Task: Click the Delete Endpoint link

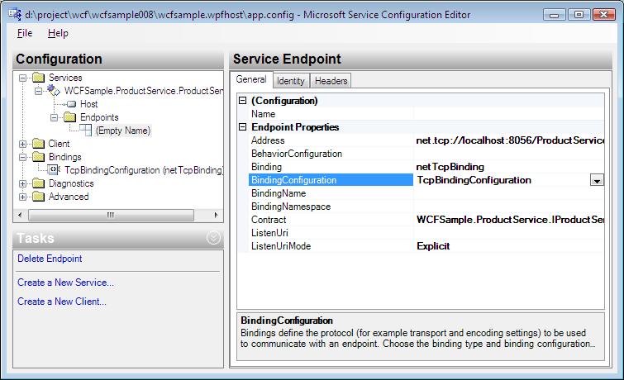Action: (x=50, y=259)
